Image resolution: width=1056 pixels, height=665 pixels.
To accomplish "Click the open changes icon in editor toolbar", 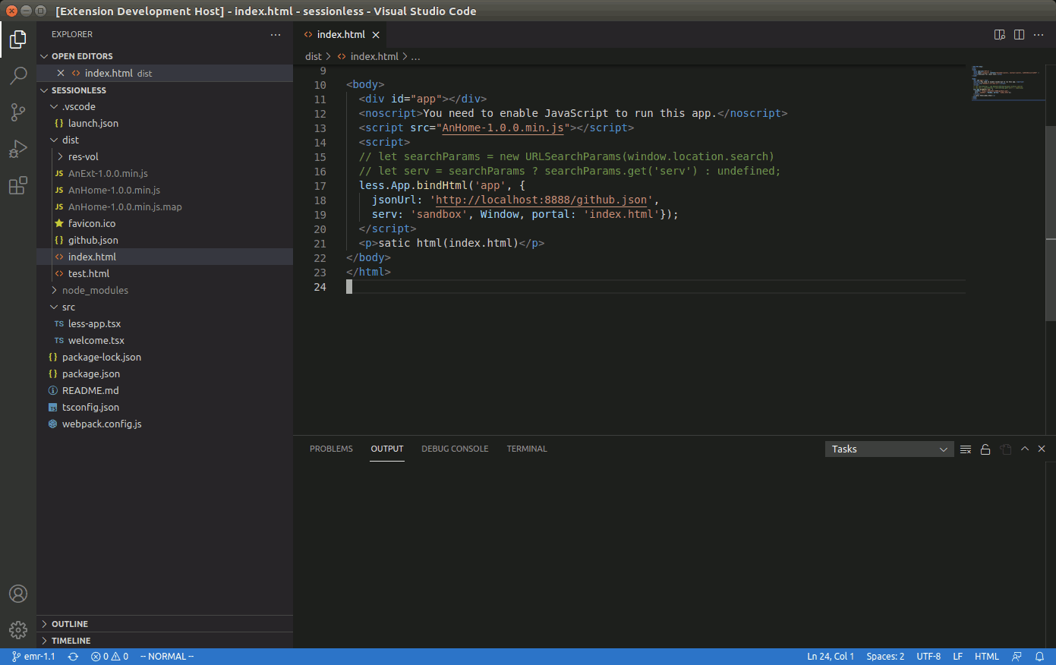I will point(1000,35).
